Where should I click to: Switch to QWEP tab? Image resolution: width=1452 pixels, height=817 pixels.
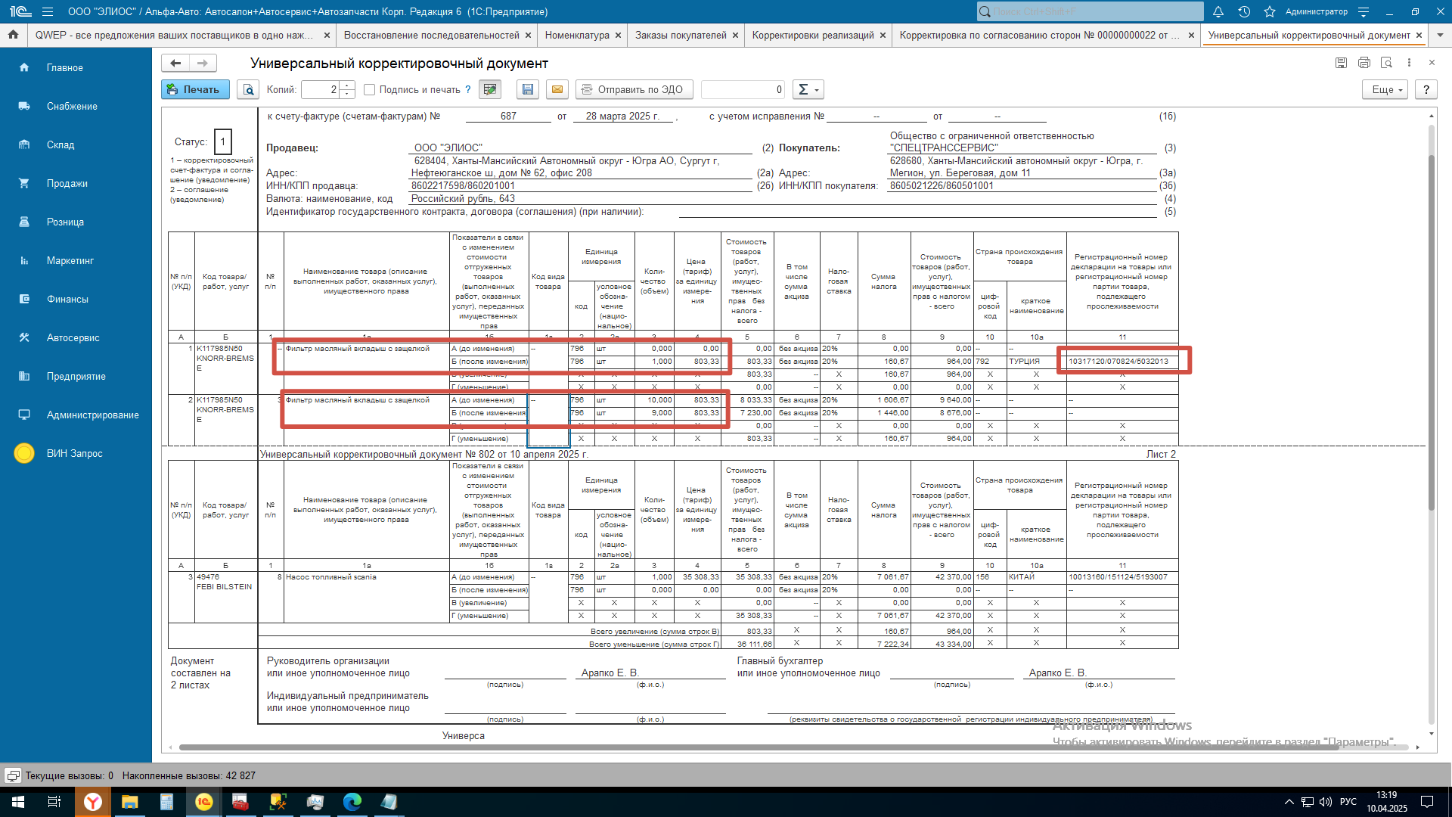174,35
